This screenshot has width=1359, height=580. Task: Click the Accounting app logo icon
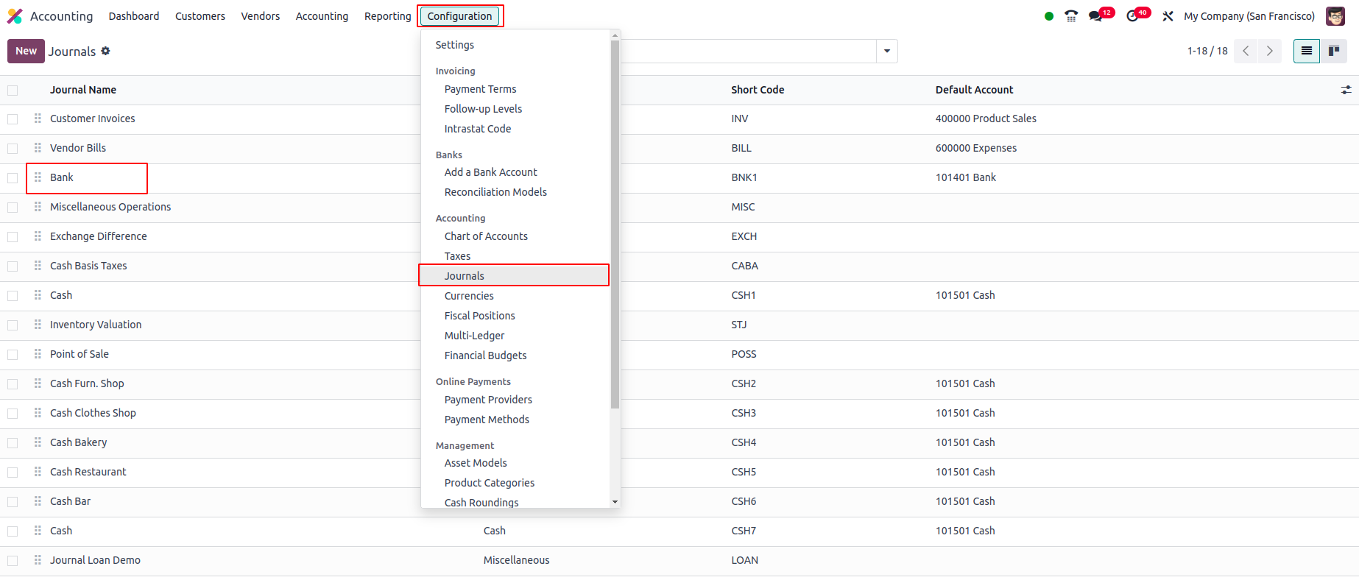click(x=15, y=16)
